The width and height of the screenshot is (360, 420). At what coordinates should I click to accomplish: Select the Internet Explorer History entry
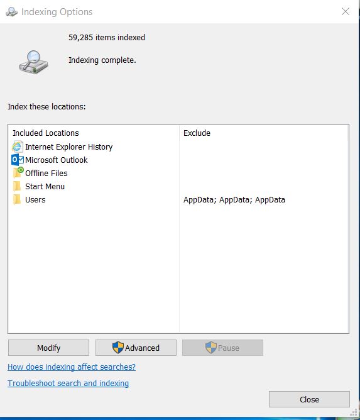(x=68, y=146)
